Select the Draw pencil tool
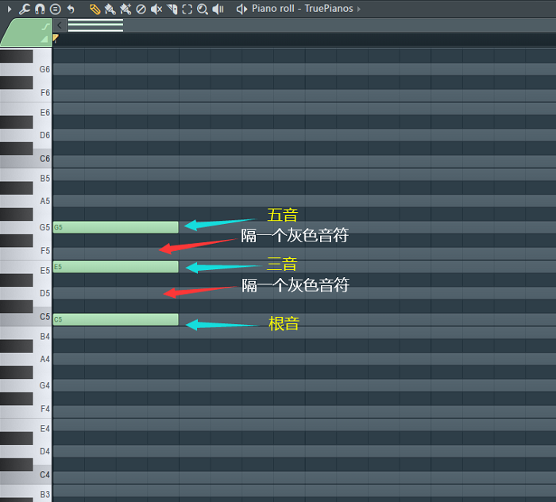Image resolution: width=556 pixels, height=502 pixels. [x=95, y=9]
